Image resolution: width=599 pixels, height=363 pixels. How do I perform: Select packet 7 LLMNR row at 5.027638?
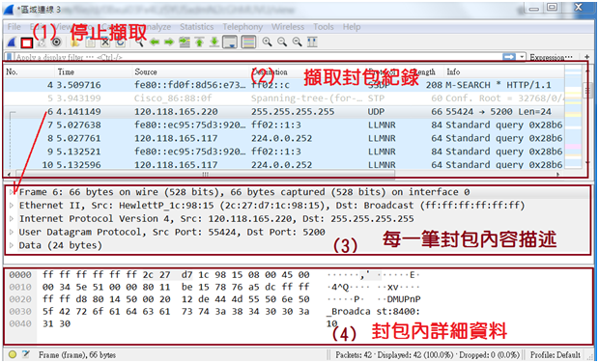(285, 126)
